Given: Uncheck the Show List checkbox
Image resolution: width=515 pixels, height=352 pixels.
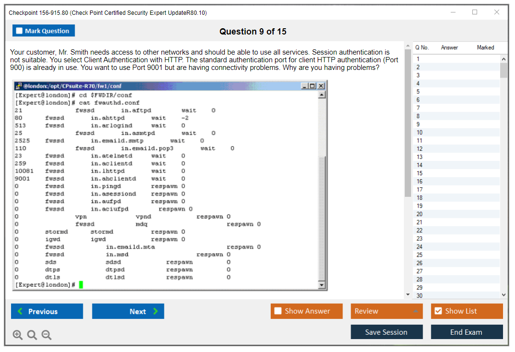Looking at the screenshot, I should click(438, 311).
